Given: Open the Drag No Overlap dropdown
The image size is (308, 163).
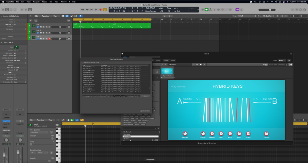Looking at the screenshot, I should [x=268, y=16].
